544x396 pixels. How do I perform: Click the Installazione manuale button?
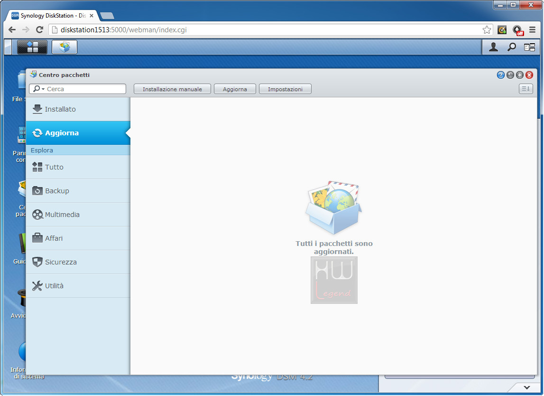(173, 89)
